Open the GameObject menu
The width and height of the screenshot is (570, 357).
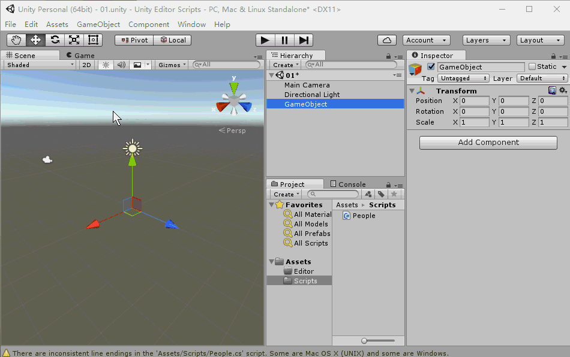98,25
